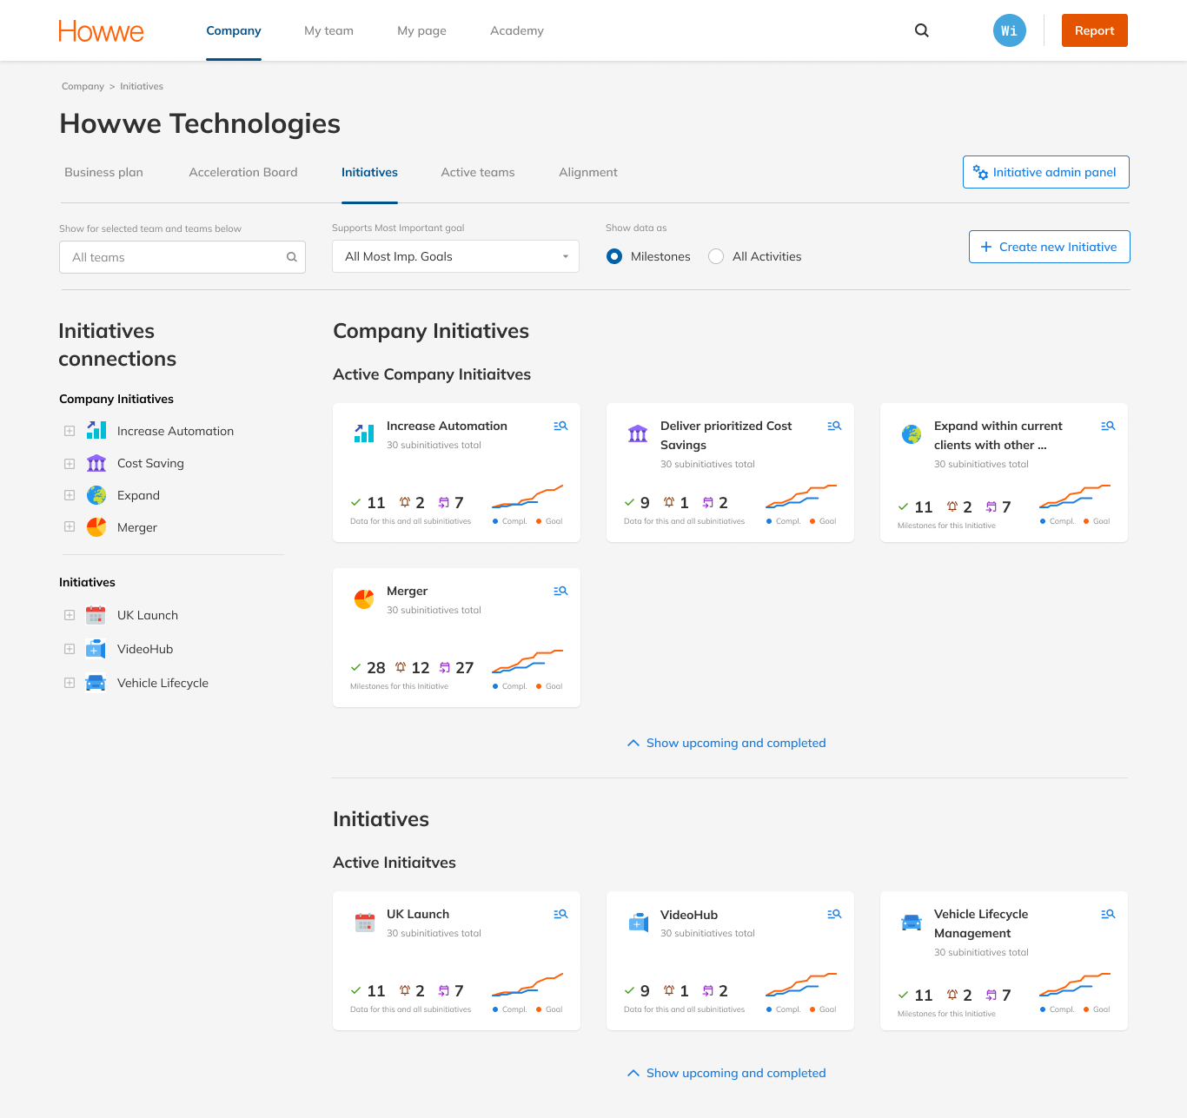Open details icon on Merger card
1187x1118 pixels.
[560, 591]
